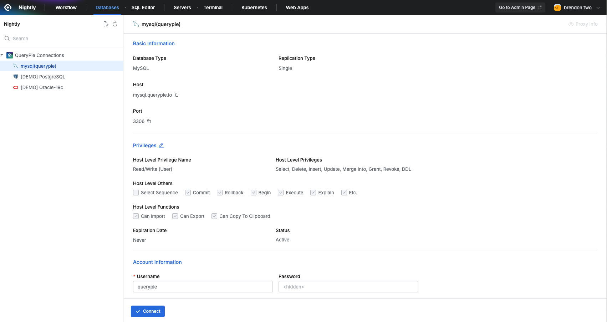Viewport: 607px width, 322px height.
Task: Collapse the QueryPie Connections tree
Action: click(x=2, y=55)
